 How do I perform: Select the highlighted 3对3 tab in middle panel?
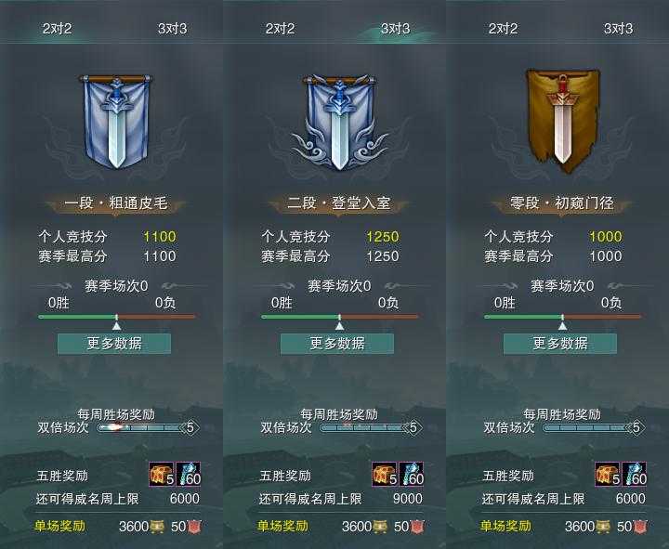tap(396, 29)
